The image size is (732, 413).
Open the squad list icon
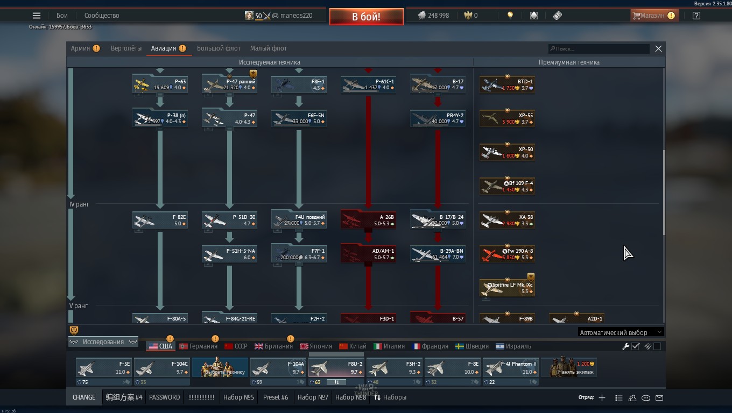tap(618, 398)
